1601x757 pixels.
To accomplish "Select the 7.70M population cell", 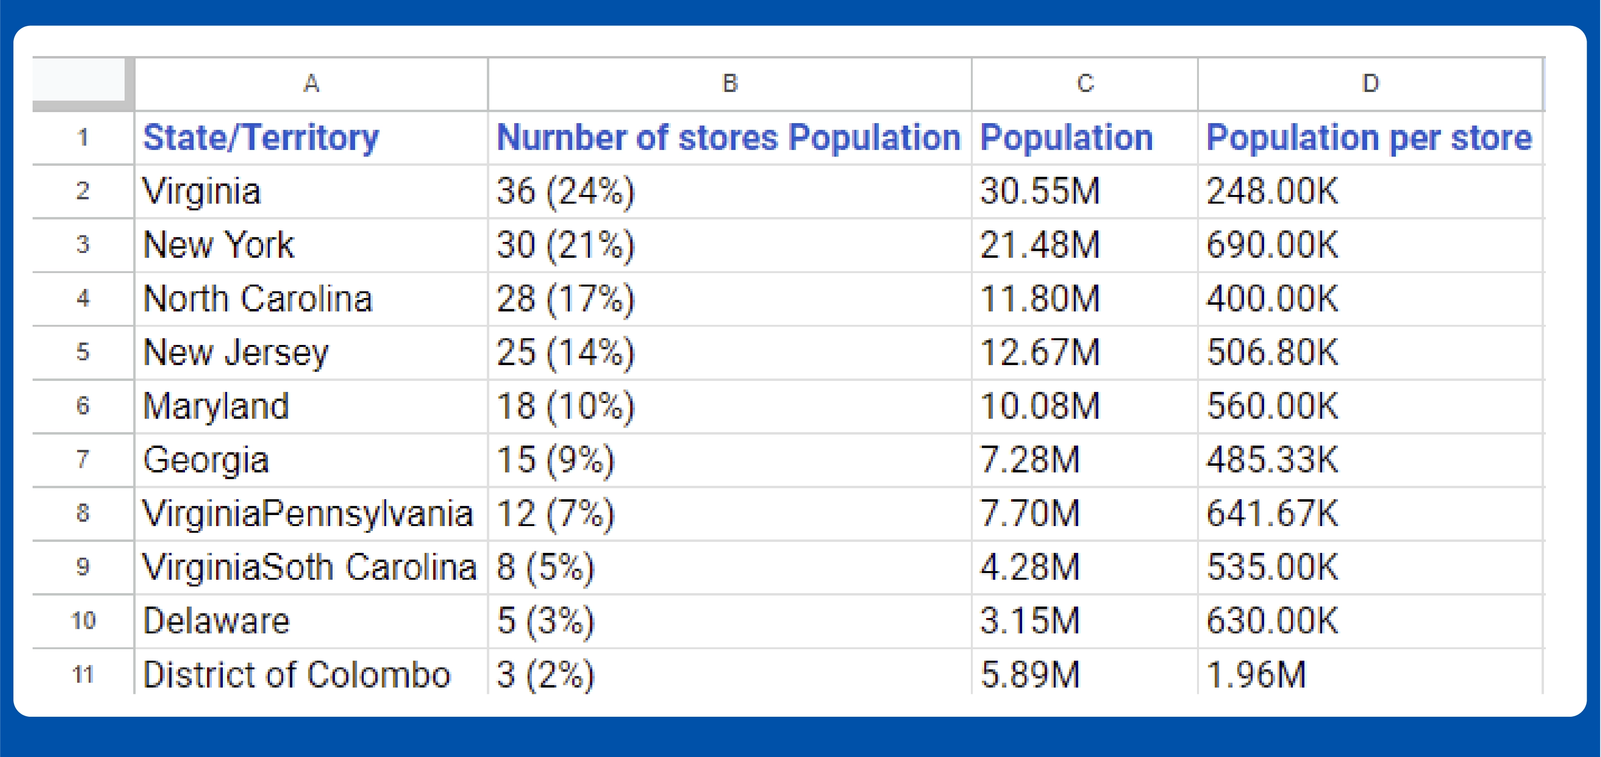I will pyautogui.click(x=1084, y=514).
